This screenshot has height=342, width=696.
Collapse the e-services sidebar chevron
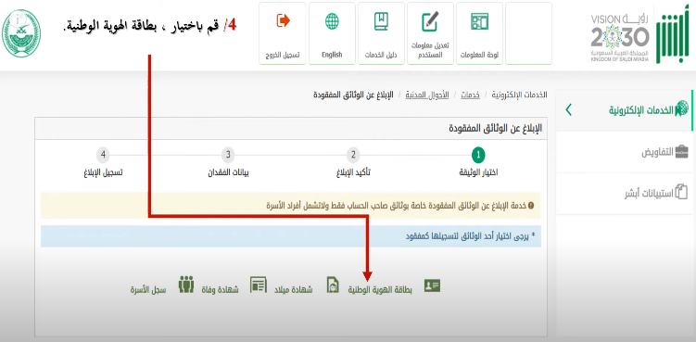(x=569, y=109)
